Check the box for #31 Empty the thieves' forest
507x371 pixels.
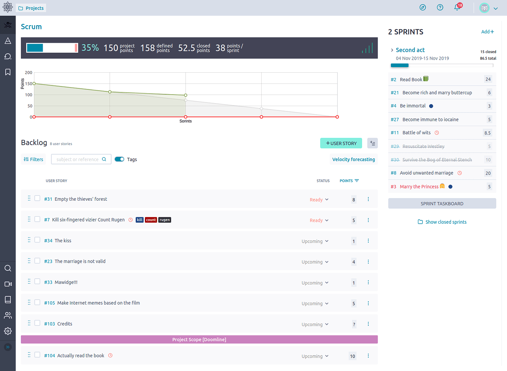37,198
